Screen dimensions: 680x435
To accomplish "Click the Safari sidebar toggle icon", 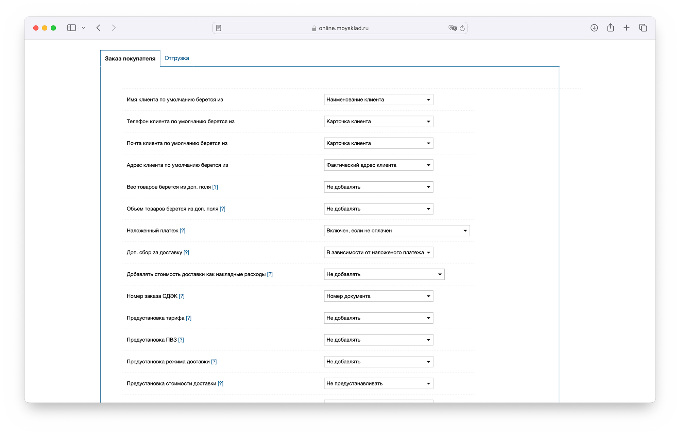I will point(71,28).
